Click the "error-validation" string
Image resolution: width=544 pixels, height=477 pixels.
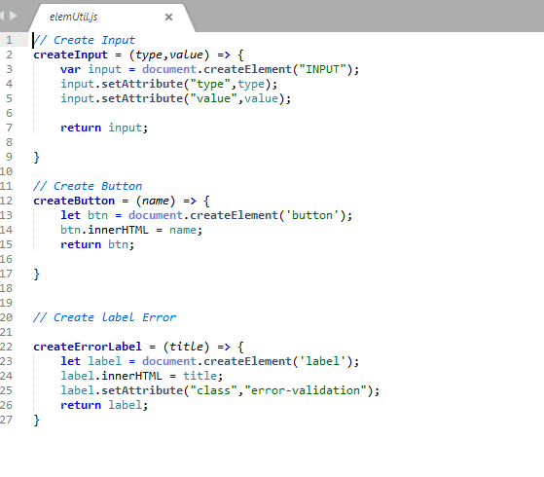click(306, 390)
